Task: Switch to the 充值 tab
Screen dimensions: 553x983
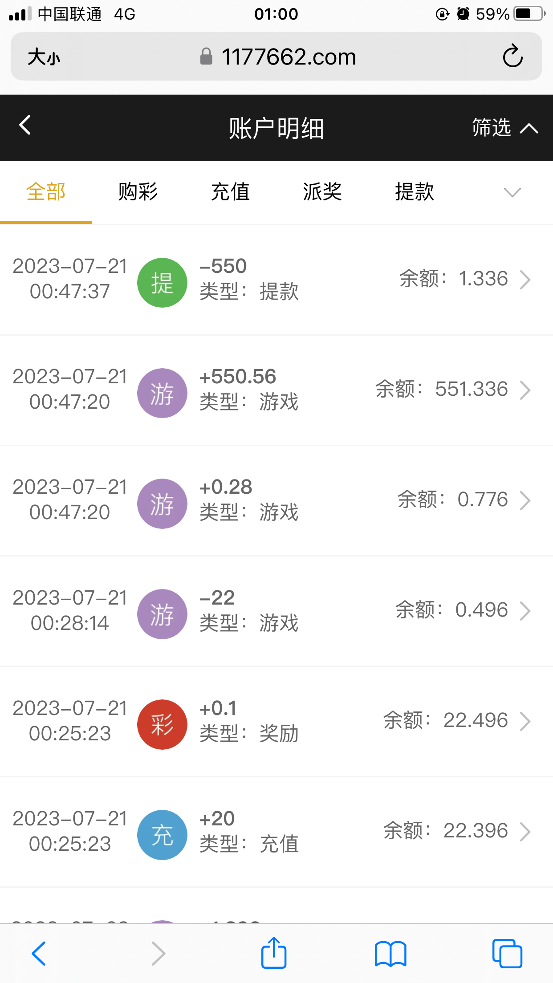Action: coord(230,192)
